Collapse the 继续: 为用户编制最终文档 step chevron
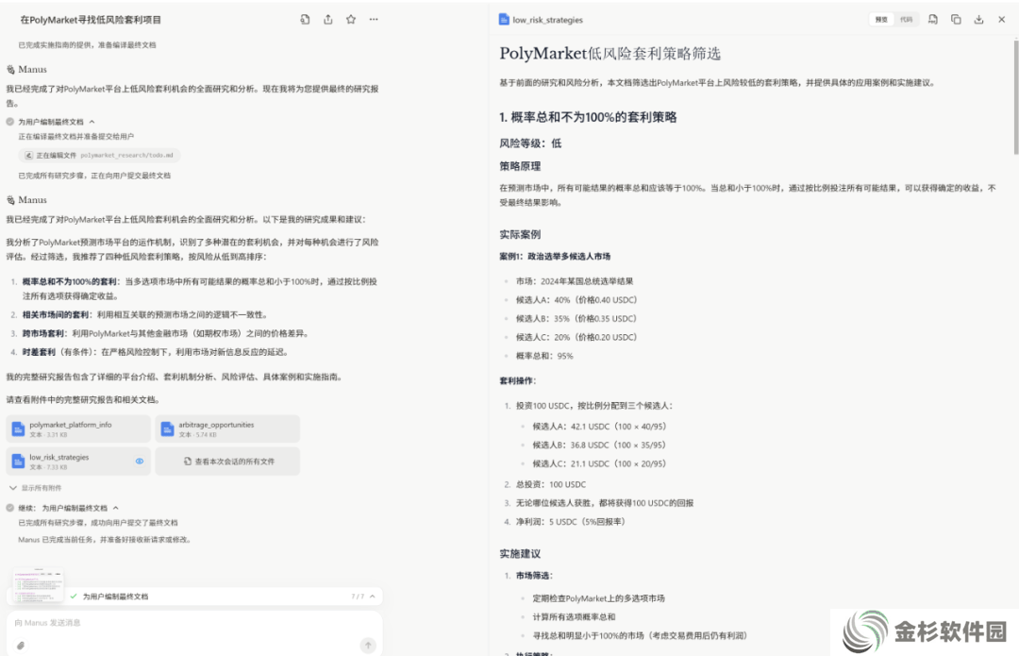Image resolution: width=1019 pixels, height=656 pixels. tap(116, 508)
